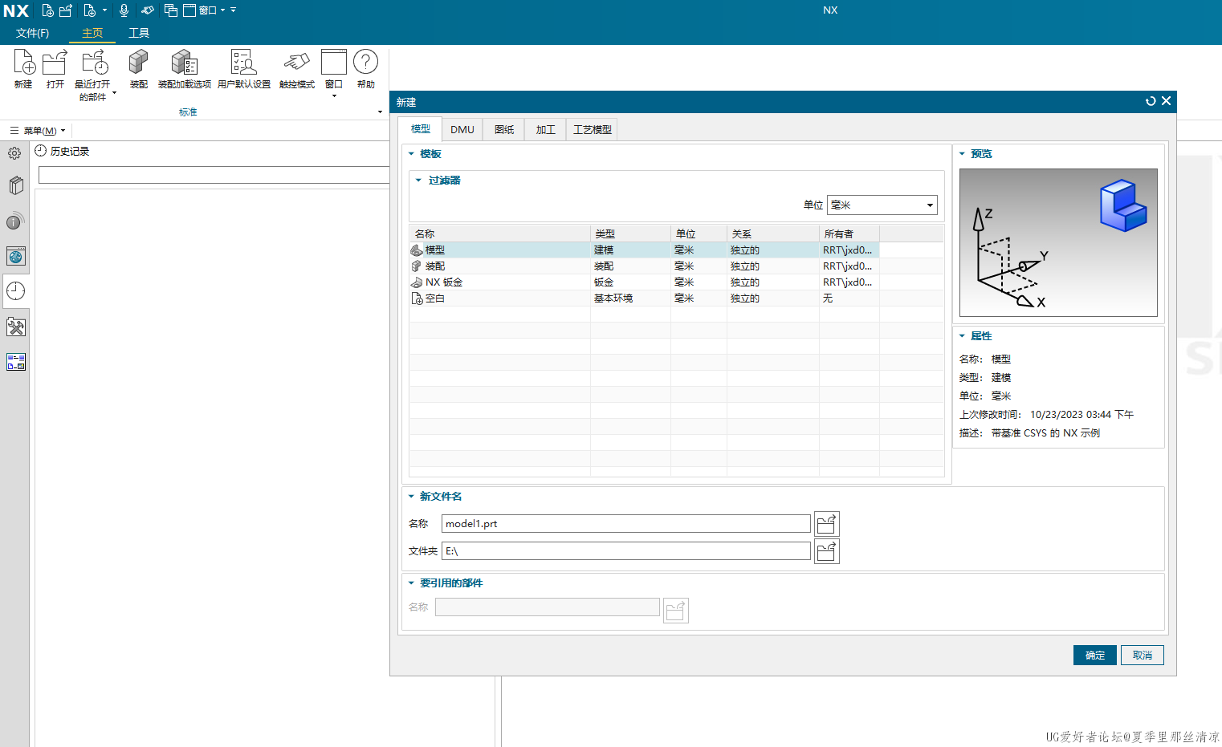The height and width of the screenshot is (747, 1222).
Task: Collapse the 属性 properties section
Action: pyautogui.click(x=962, y=336)
